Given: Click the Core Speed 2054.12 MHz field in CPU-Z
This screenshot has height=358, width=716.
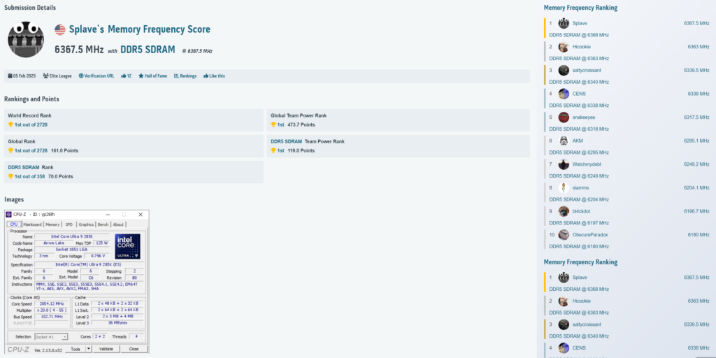Looking at the screenshot, I should [x=52, y=303].
